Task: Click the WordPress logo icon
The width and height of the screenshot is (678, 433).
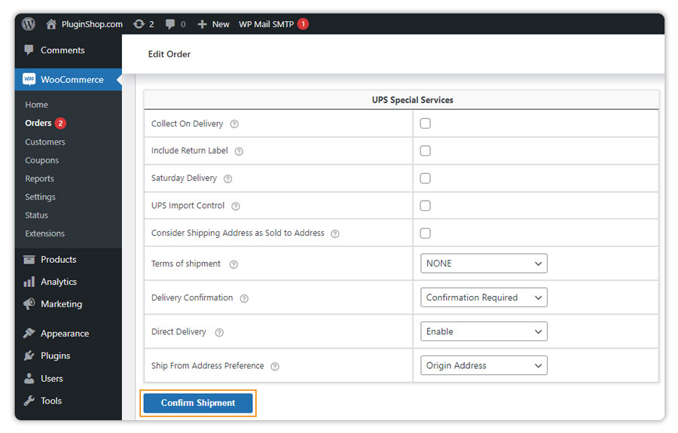Action: click(x=29, y=24)
